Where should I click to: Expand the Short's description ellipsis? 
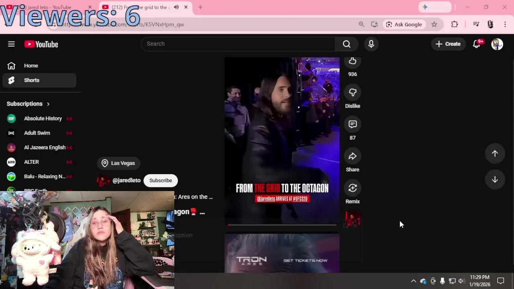point(202,212)
